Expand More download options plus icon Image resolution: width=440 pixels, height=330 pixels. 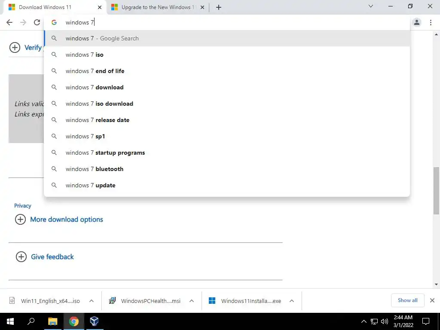[20, 220]
